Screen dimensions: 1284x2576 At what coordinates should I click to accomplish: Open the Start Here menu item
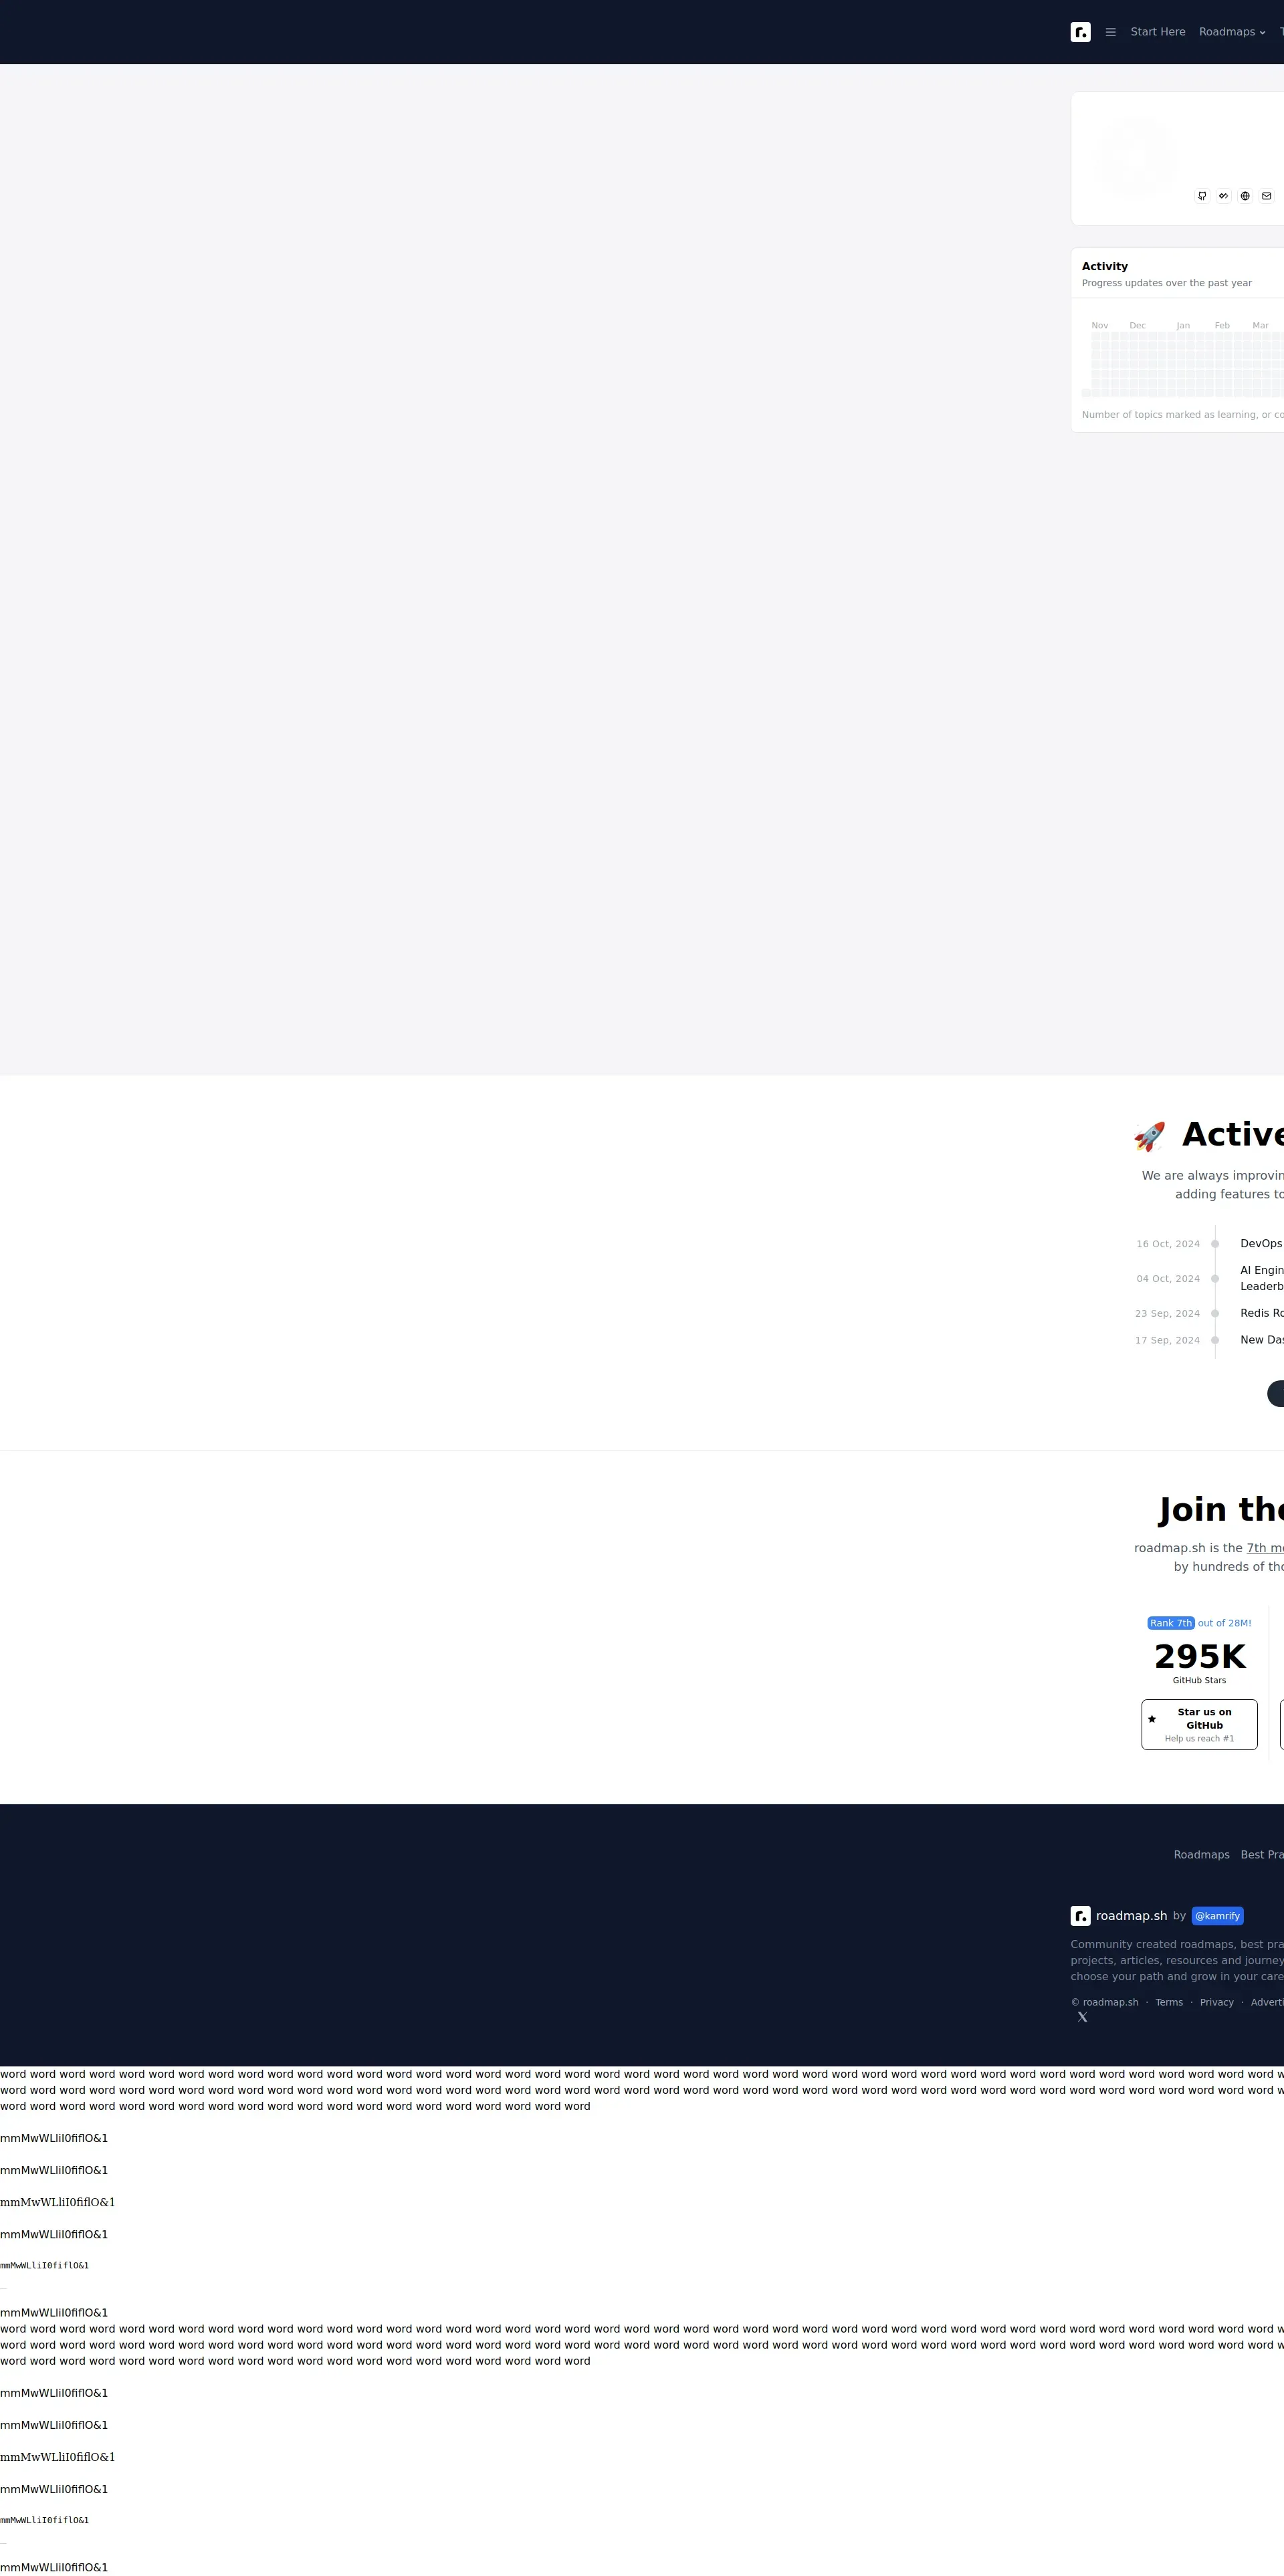pos(1157,32)
